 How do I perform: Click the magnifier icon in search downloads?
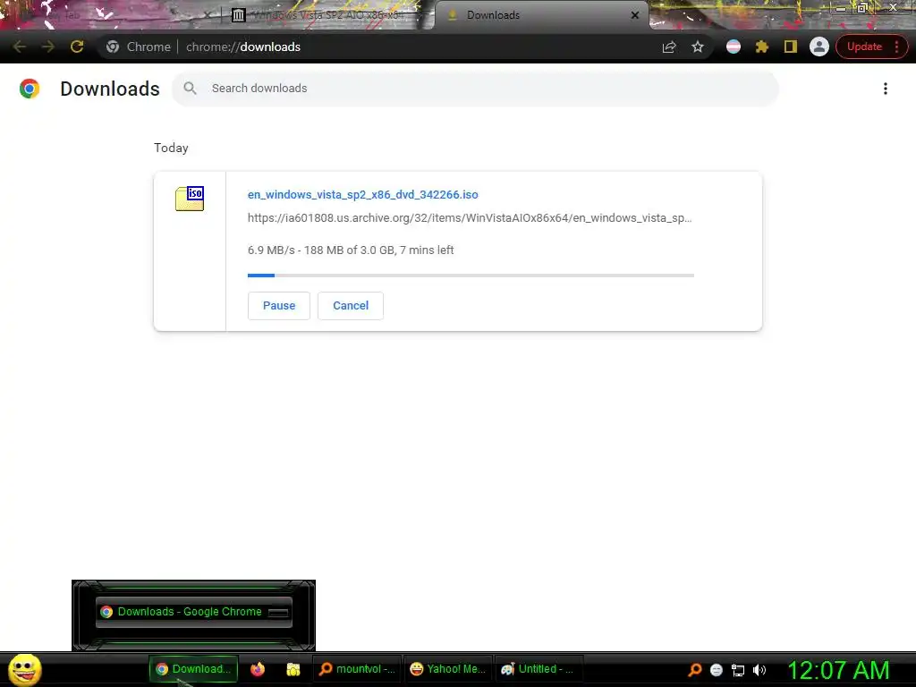click(190, 89)
